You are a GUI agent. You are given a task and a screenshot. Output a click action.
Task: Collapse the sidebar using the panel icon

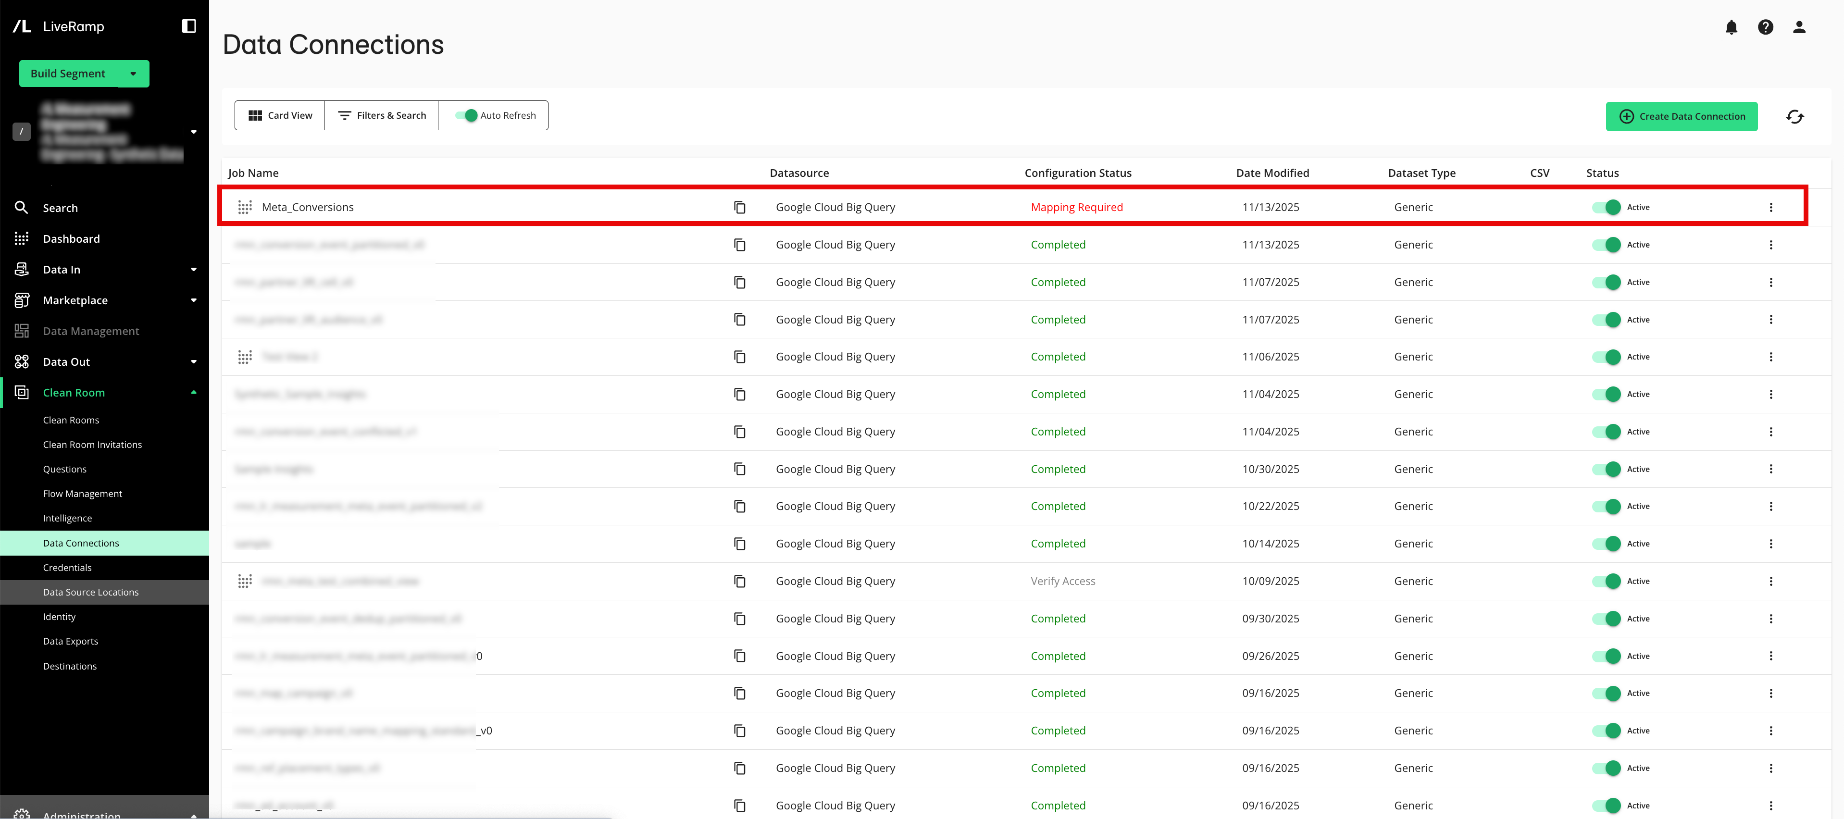click(188, 26)
